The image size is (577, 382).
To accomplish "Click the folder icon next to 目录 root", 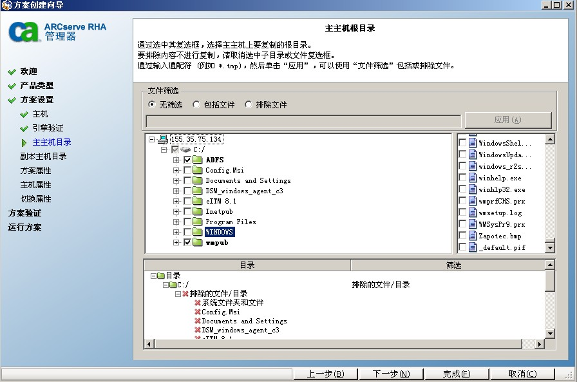I will (161, 275).
